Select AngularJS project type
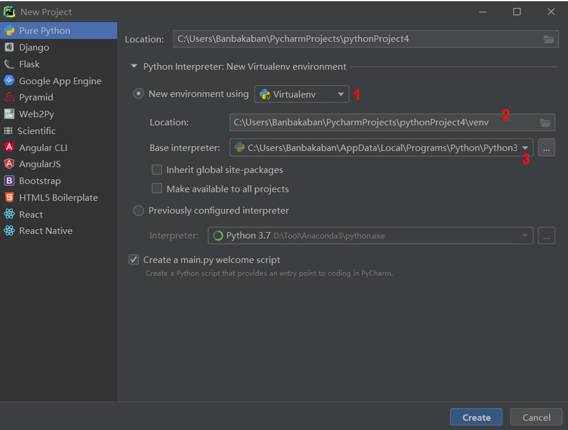 coord(59,164)
